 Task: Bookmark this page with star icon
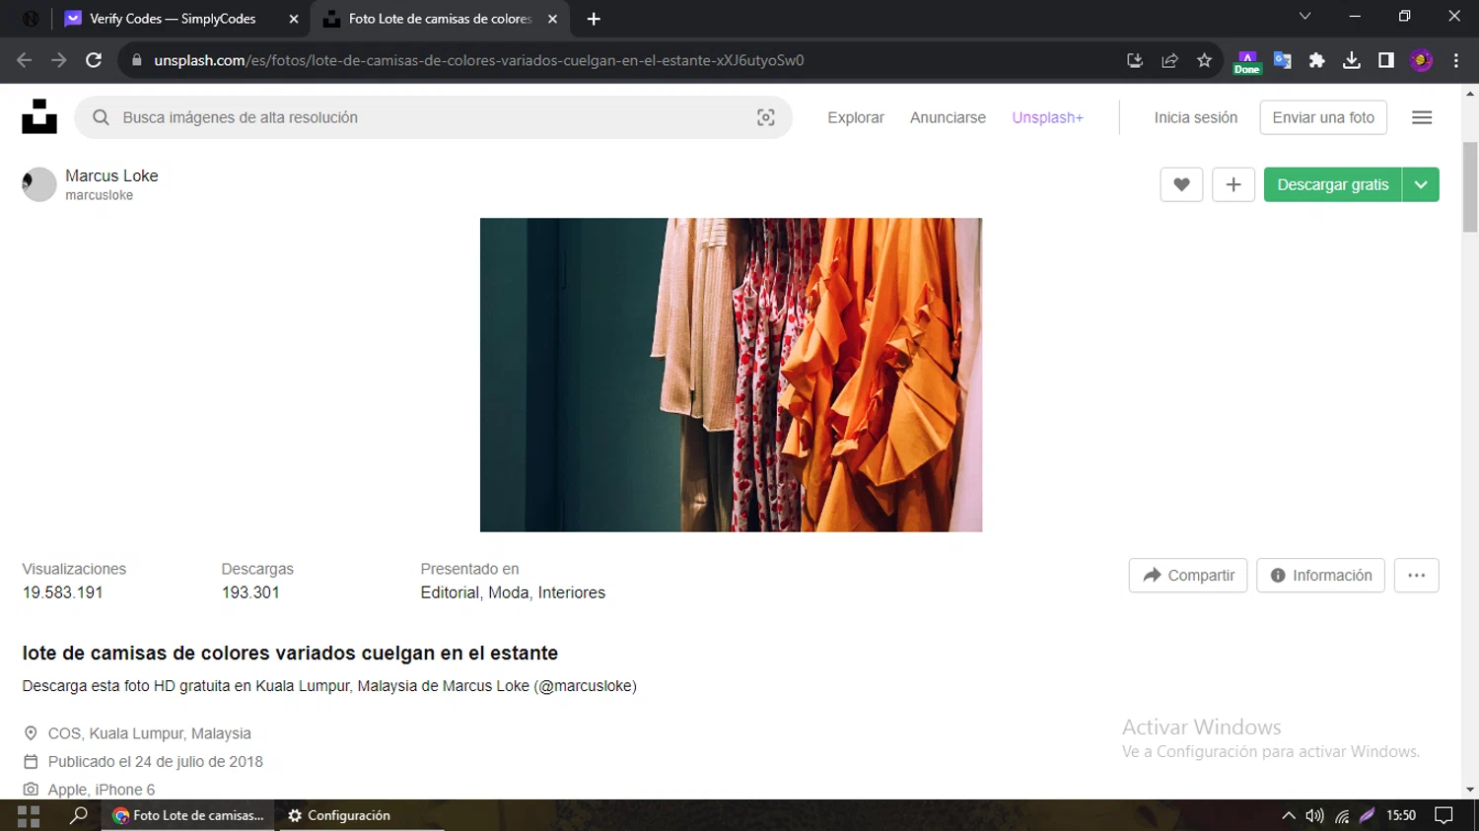tap(1204, 60)
